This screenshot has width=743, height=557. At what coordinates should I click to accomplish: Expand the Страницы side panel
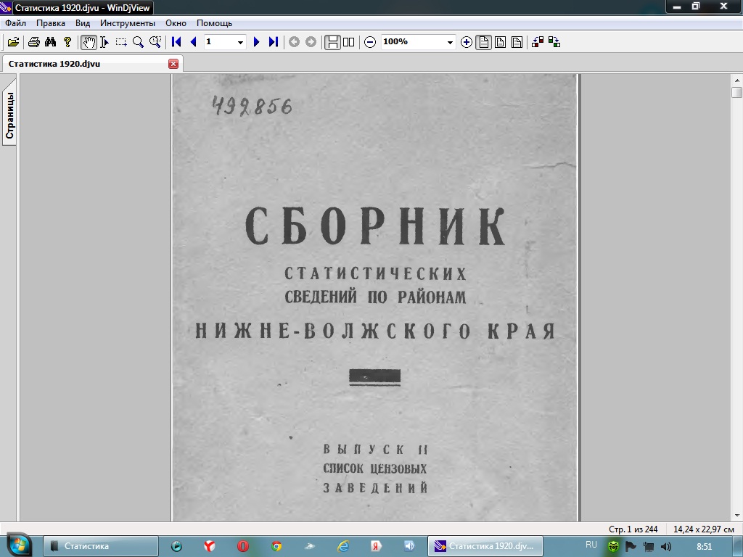9,115
